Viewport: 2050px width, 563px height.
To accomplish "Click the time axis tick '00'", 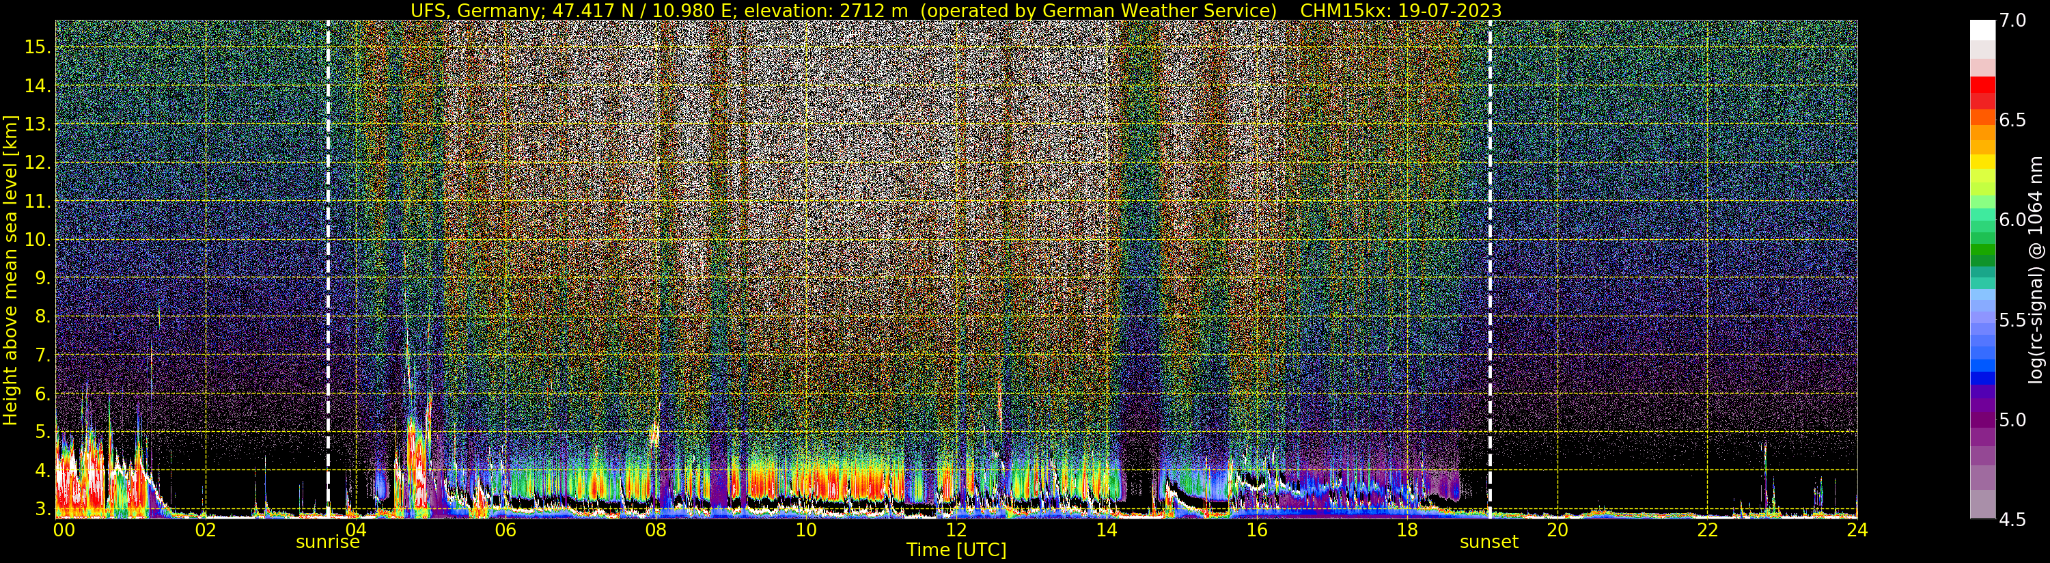I will [64, 530].
